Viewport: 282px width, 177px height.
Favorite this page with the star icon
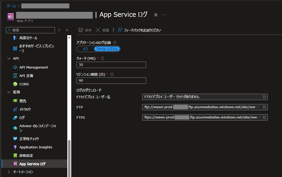coord(156,15)
